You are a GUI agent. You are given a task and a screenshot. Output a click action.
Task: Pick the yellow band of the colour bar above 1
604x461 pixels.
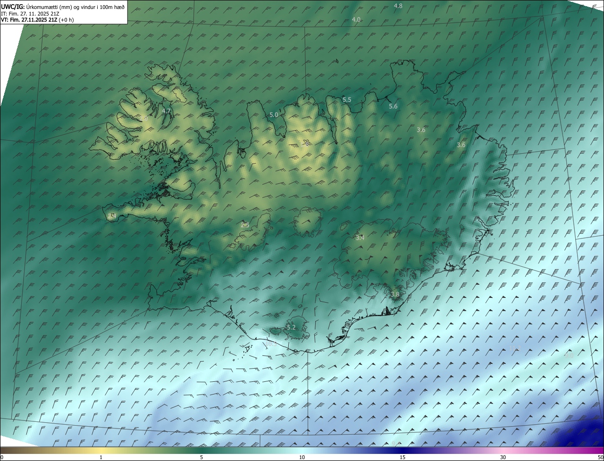tap(101, 450)
